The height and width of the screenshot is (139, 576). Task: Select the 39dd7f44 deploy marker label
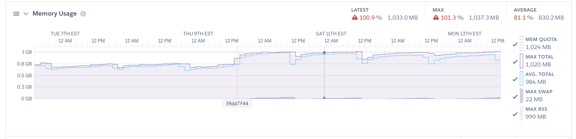(x=237, y=104)
